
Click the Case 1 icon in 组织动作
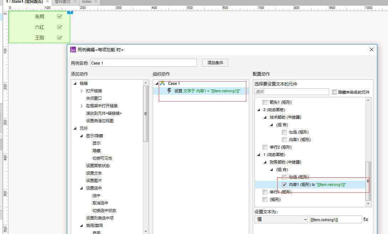(x=162, y=83)
